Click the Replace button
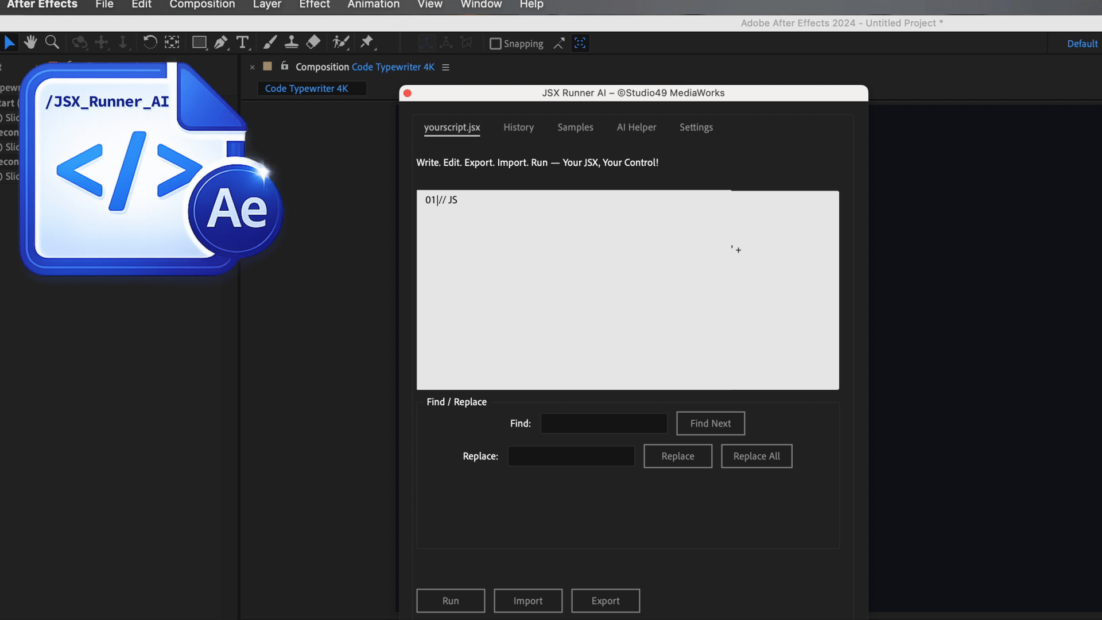1102x620 pixels. (678, 456)
